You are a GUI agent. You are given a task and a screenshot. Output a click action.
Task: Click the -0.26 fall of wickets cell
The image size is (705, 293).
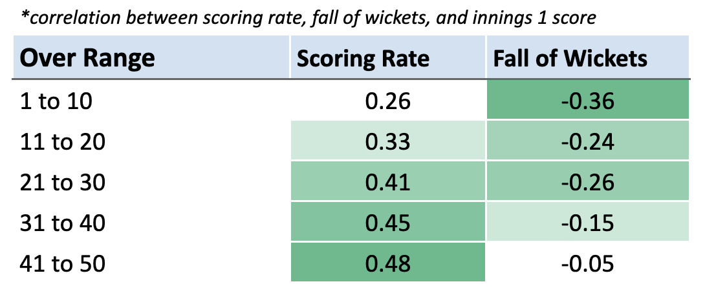(587, 183)
